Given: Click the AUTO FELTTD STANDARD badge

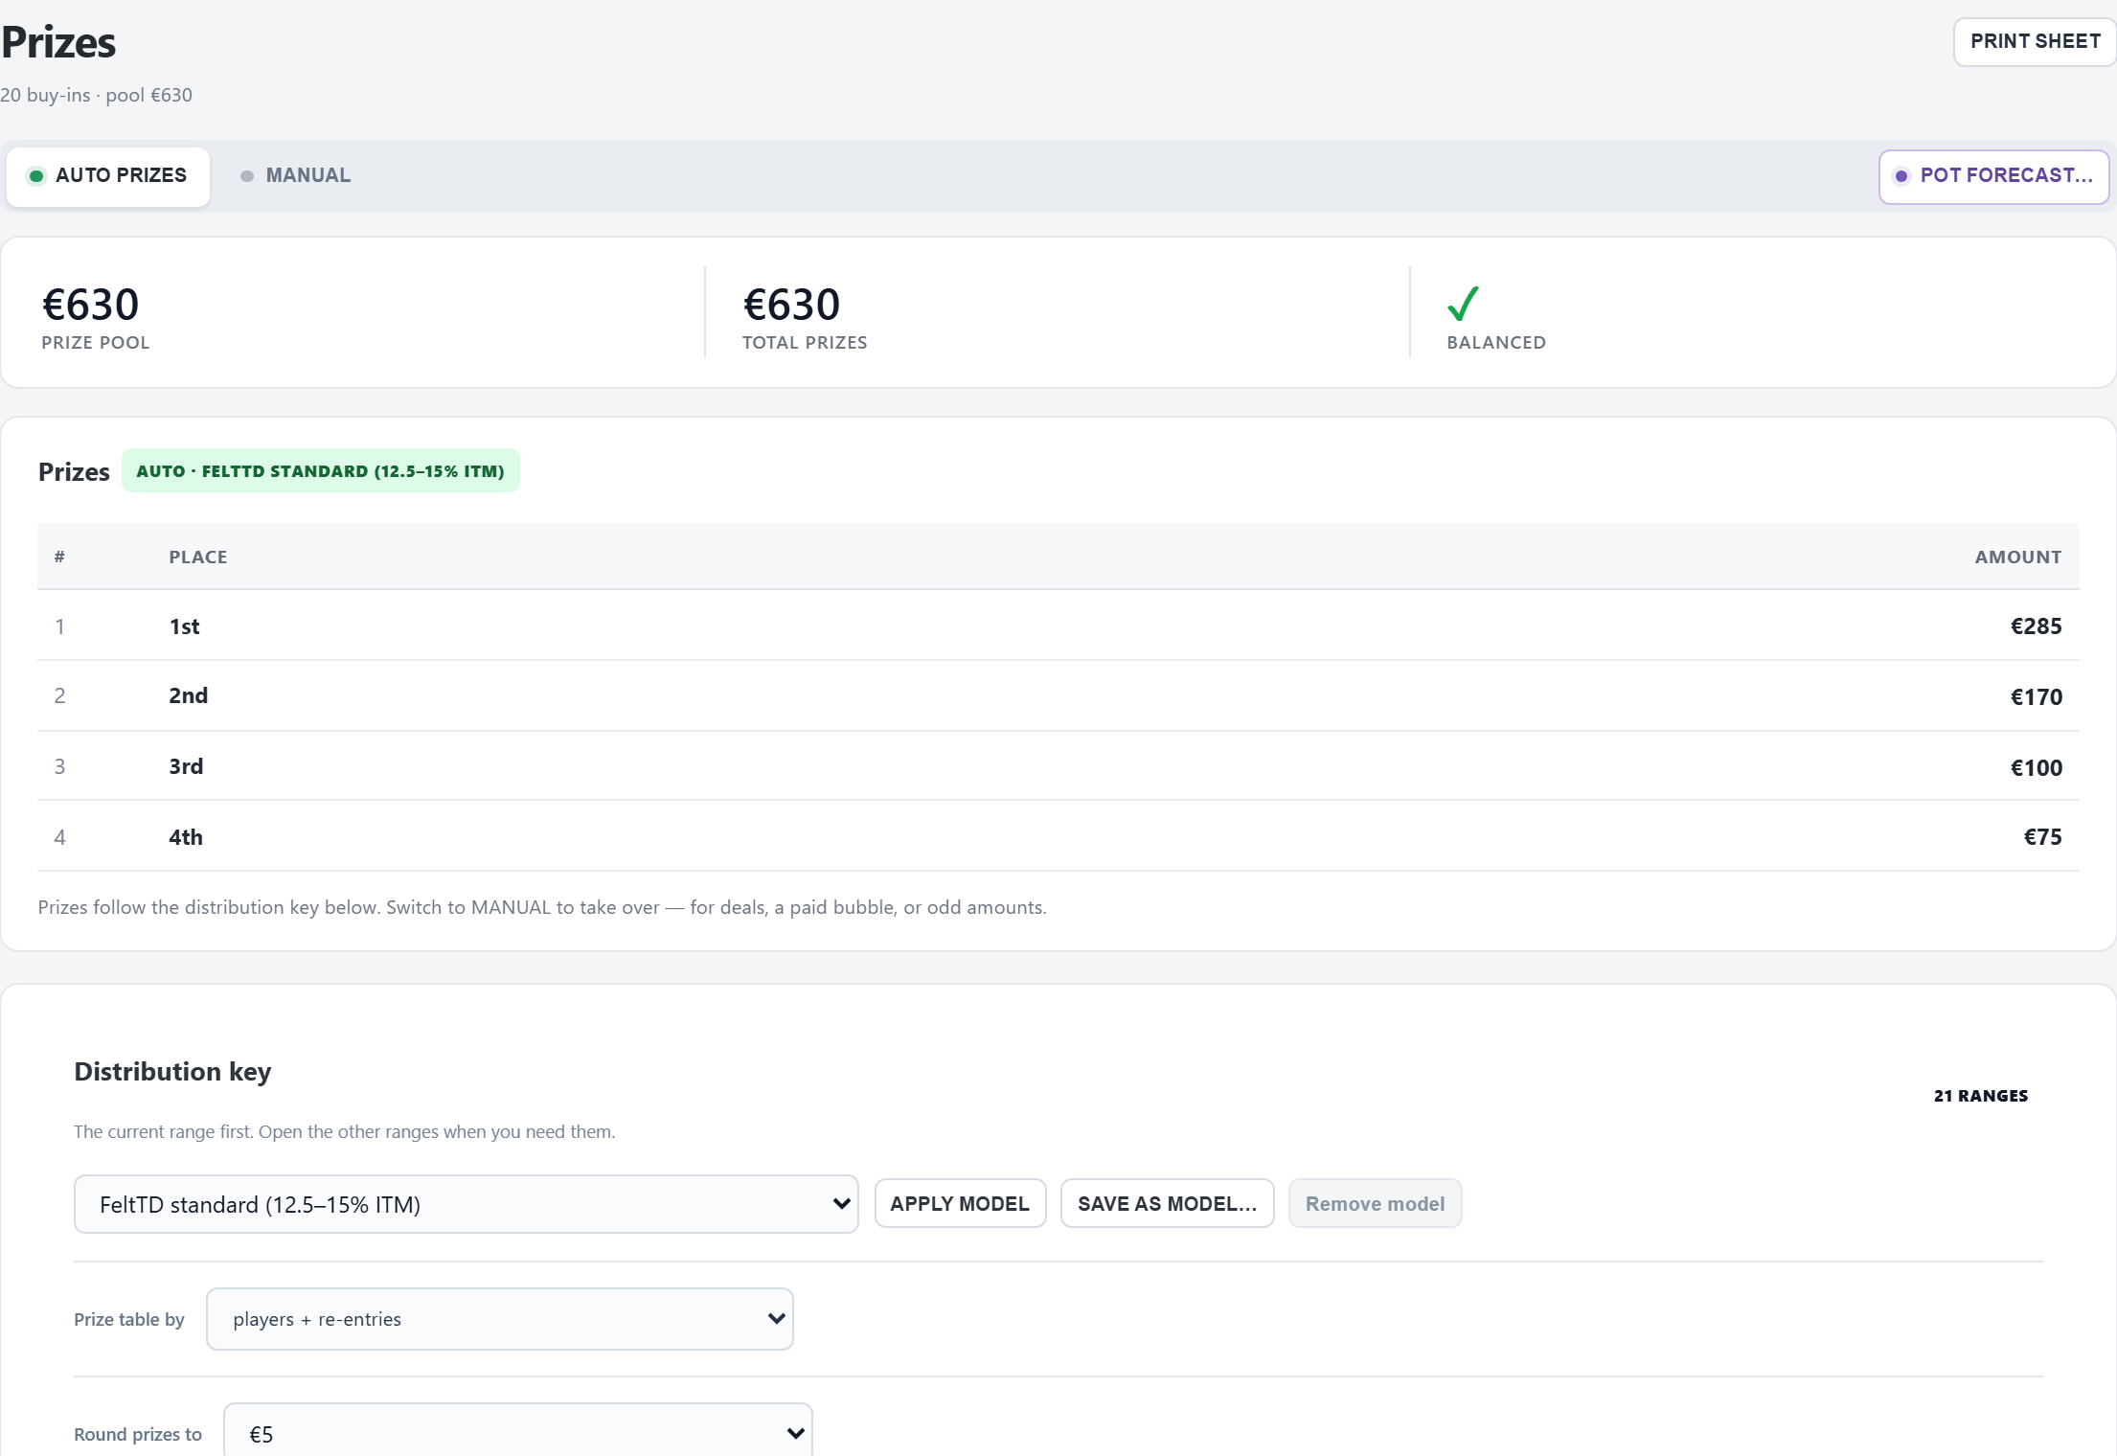Looking at the screenshot, I should 321,471.
